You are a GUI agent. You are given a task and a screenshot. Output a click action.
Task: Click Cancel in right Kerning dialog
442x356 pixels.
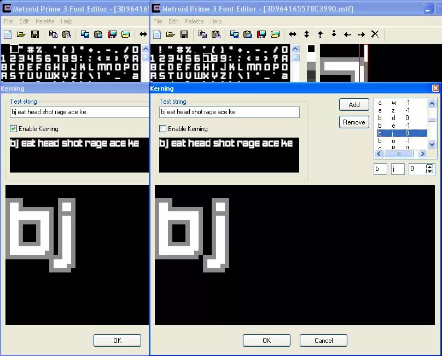323,341
